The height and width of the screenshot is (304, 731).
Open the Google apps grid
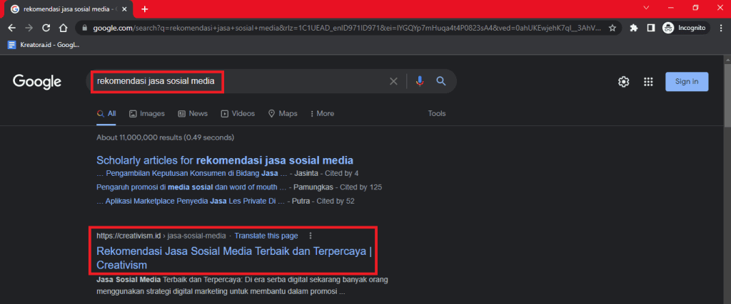pos(648,82)
